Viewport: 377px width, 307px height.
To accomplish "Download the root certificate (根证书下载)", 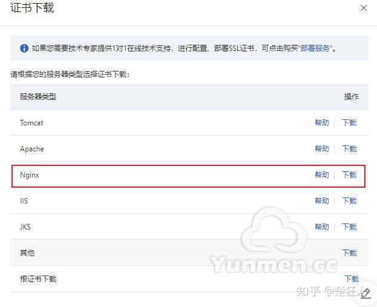I will [352, 279].
